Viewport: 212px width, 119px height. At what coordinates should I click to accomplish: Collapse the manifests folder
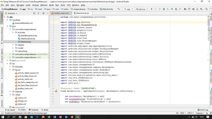click(x=7, y=20)
